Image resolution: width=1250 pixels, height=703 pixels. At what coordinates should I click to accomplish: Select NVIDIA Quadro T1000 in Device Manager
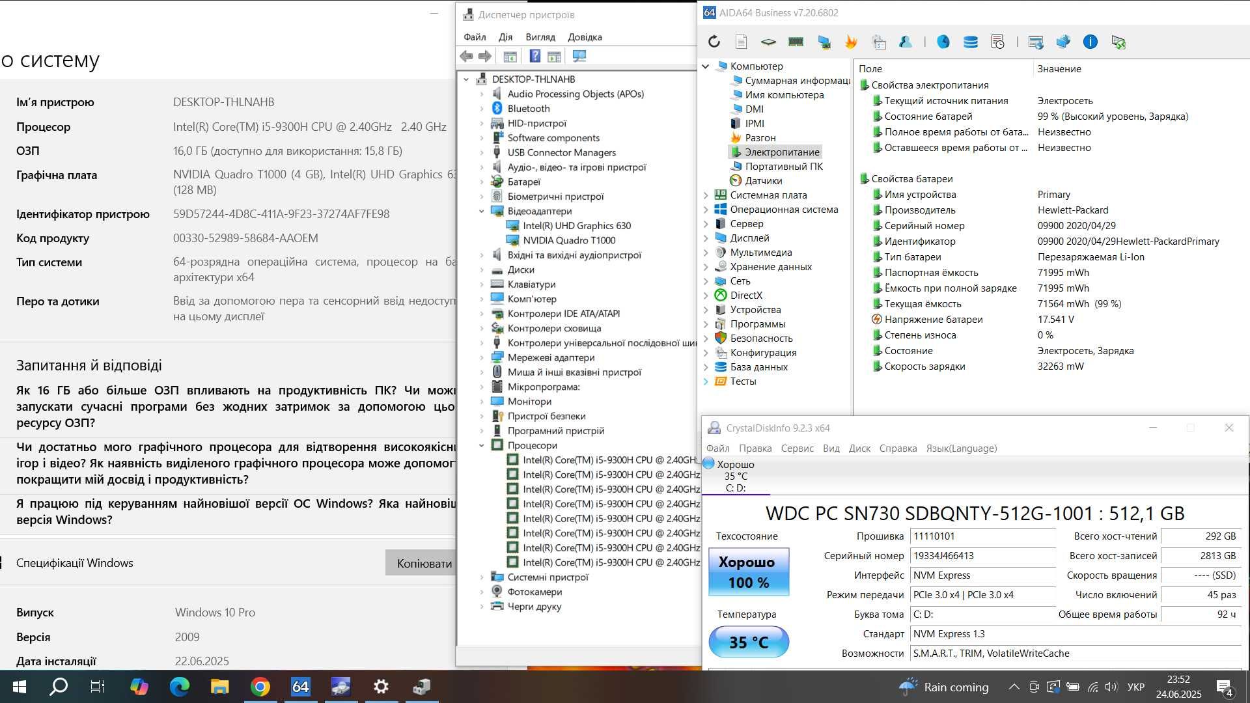click(569, 240)
